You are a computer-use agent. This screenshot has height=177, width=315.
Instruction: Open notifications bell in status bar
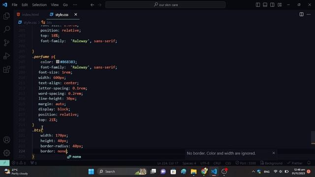pos(309,163)
